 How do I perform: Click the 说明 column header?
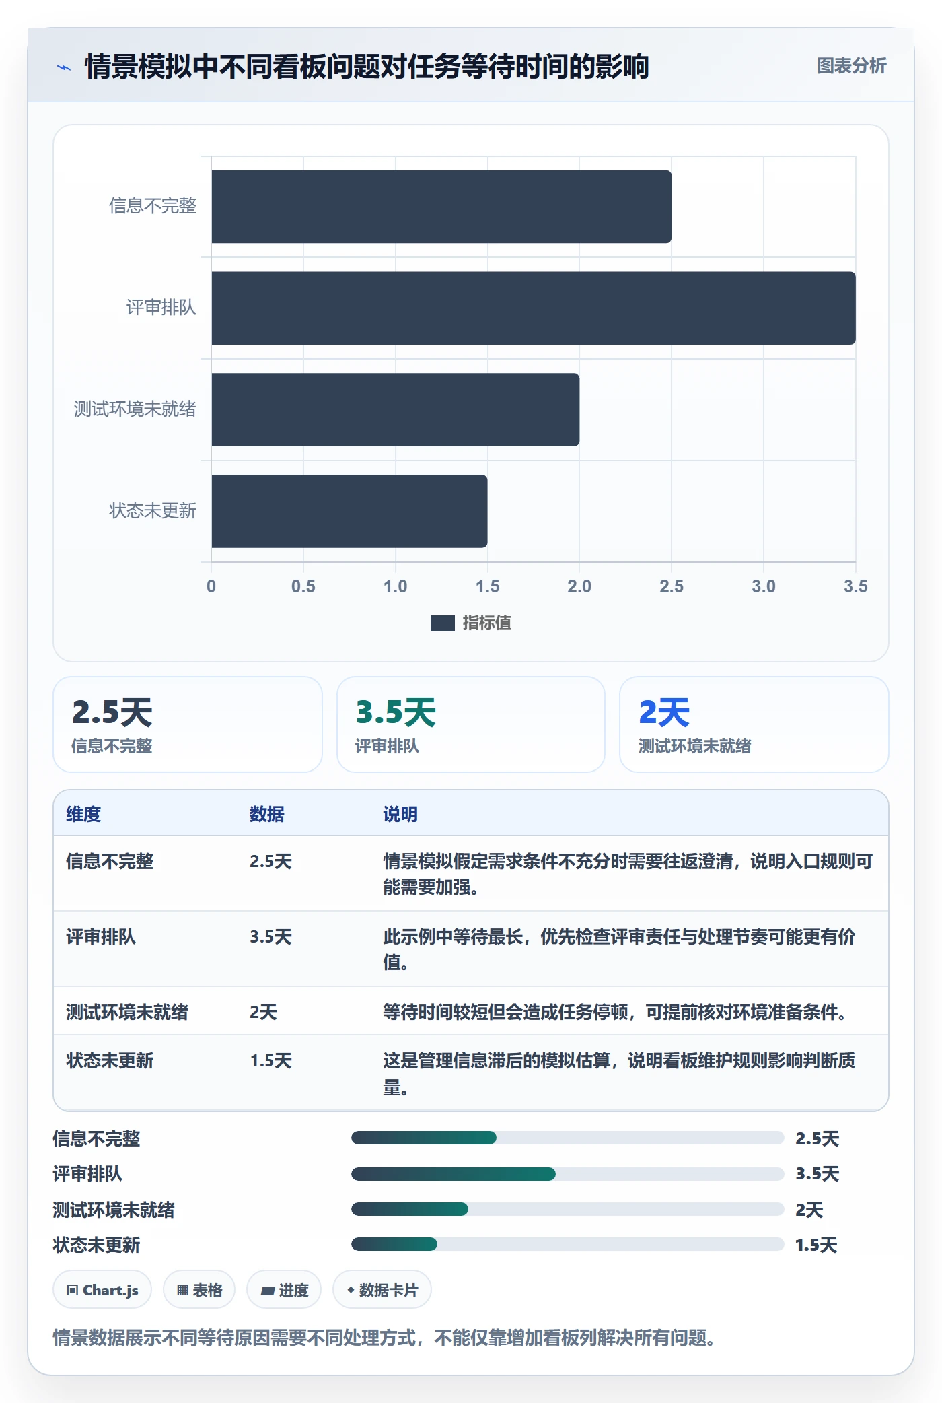[x=400, y=814]
